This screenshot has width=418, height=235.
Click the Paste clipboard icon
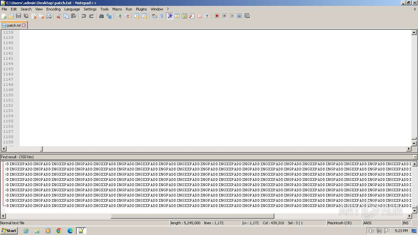[x=74, y=16]
